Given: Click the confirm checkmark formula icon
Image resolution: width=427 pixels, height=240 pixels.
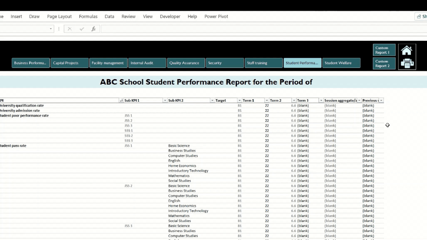Looking at the screenshot, I should coord(82,29).
